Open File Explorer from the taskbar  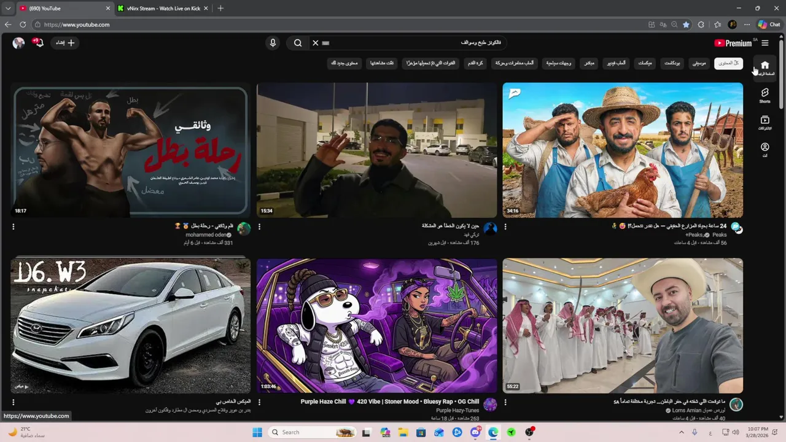click(x=403, y=432)
